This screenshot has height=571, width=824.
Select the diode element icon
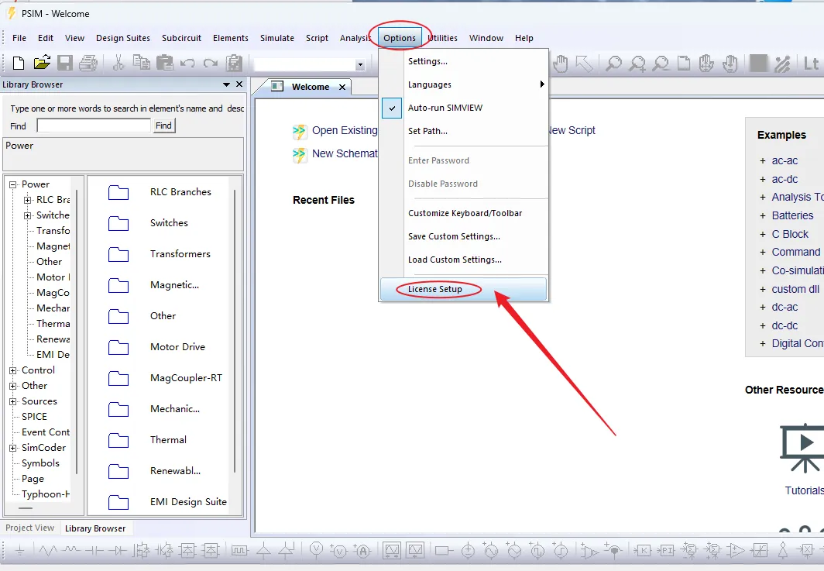[117, 551]
